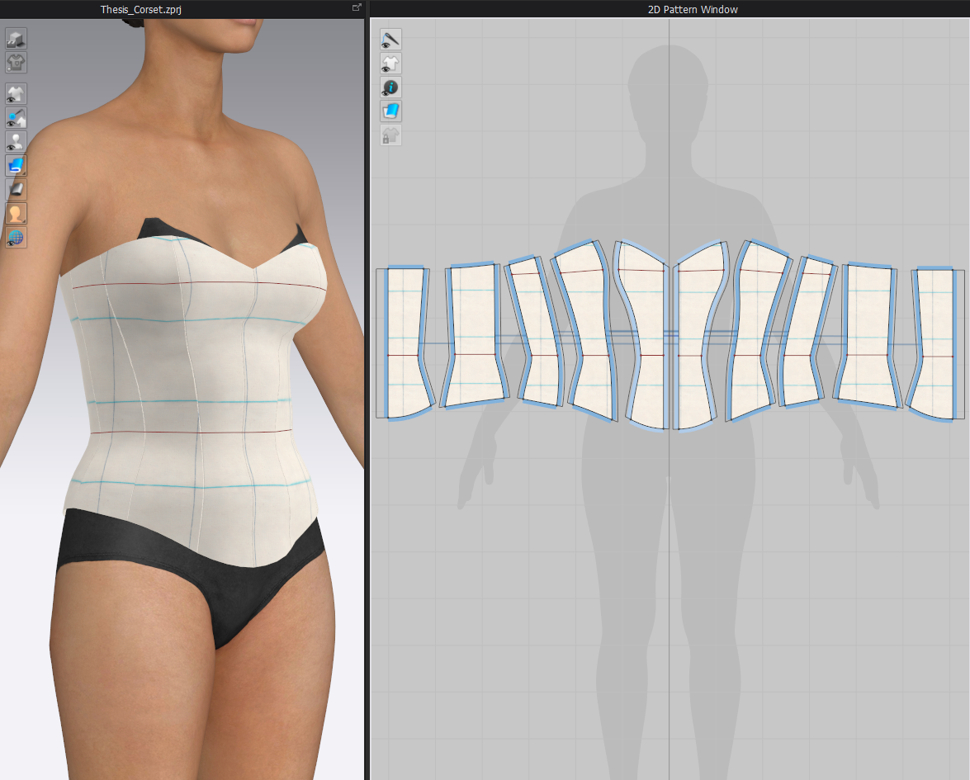Viewport: 970px width, 780px height.
Task: Toggle environment visibility using the globe icon
Action: tap(15, 239)
